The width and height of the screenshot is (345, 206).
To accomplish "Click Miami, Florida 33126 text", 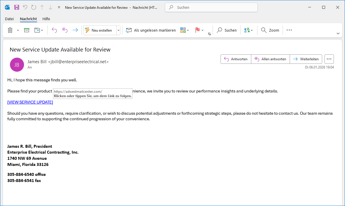I will coord(28,165).
